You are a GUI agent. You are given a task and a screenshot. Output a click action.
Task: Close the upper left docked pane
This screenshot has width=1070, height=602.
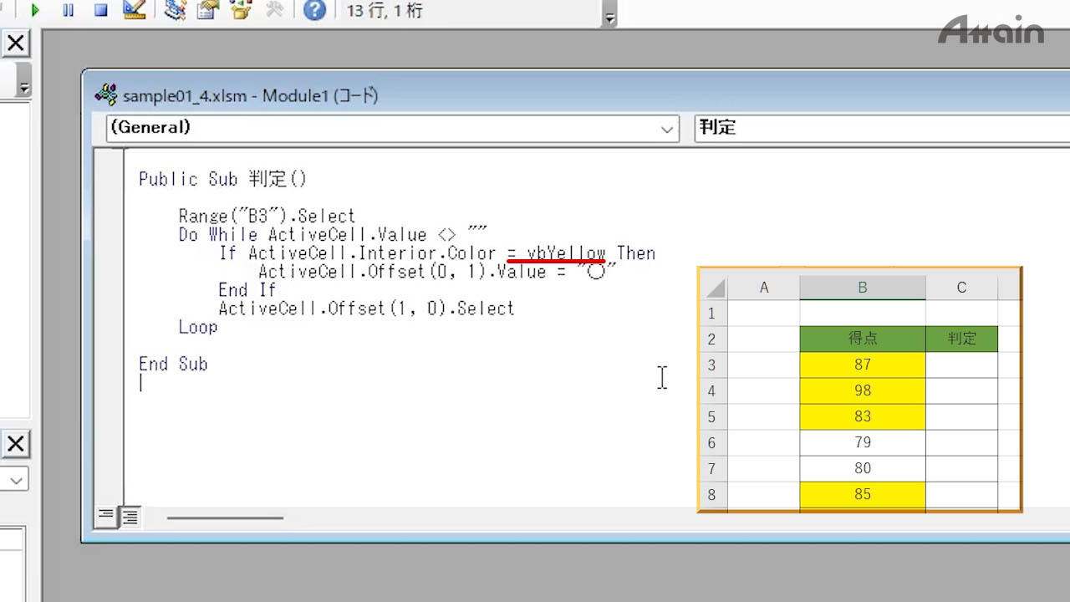tap(15, 43)
